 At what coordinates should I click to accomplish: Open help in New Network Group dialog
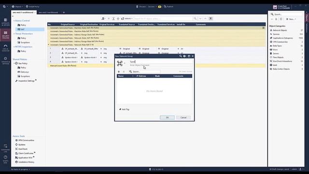point(184,56)
